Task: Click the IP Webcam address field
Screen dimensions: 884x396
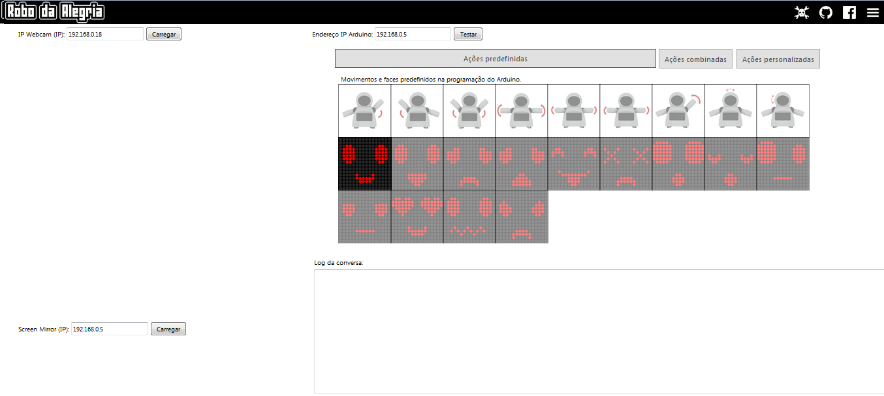Action: (104, 34)
